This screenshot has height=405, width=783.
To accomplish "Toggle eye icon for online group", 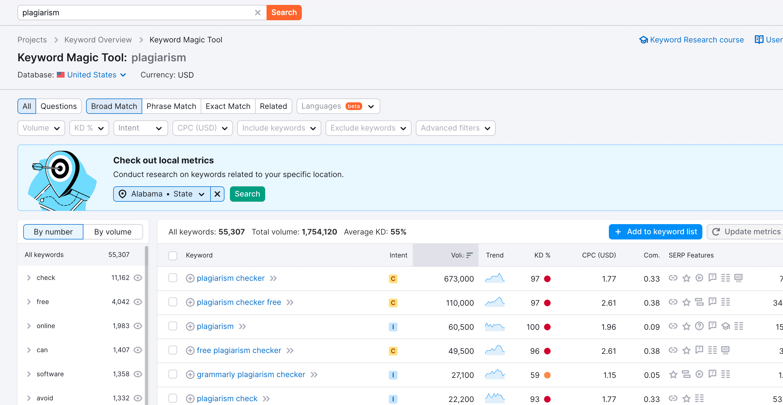I will click(x=138, y=326).
